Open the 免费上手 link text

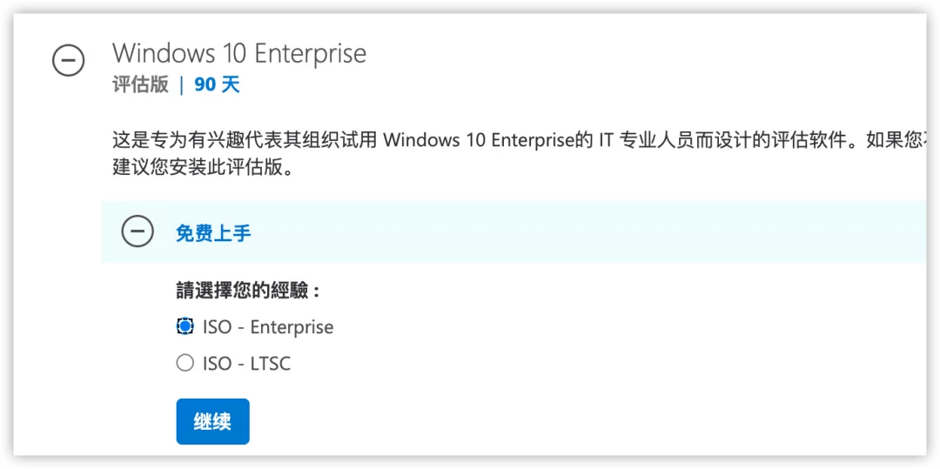coord(213,232)
